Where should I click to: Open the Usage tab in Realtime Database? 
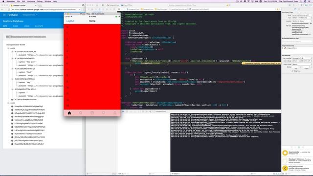coord(26,26)
